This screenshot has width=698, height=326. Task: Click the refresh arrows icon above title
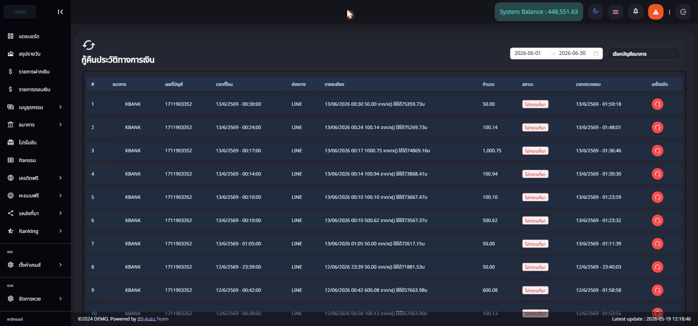[89, 45]
